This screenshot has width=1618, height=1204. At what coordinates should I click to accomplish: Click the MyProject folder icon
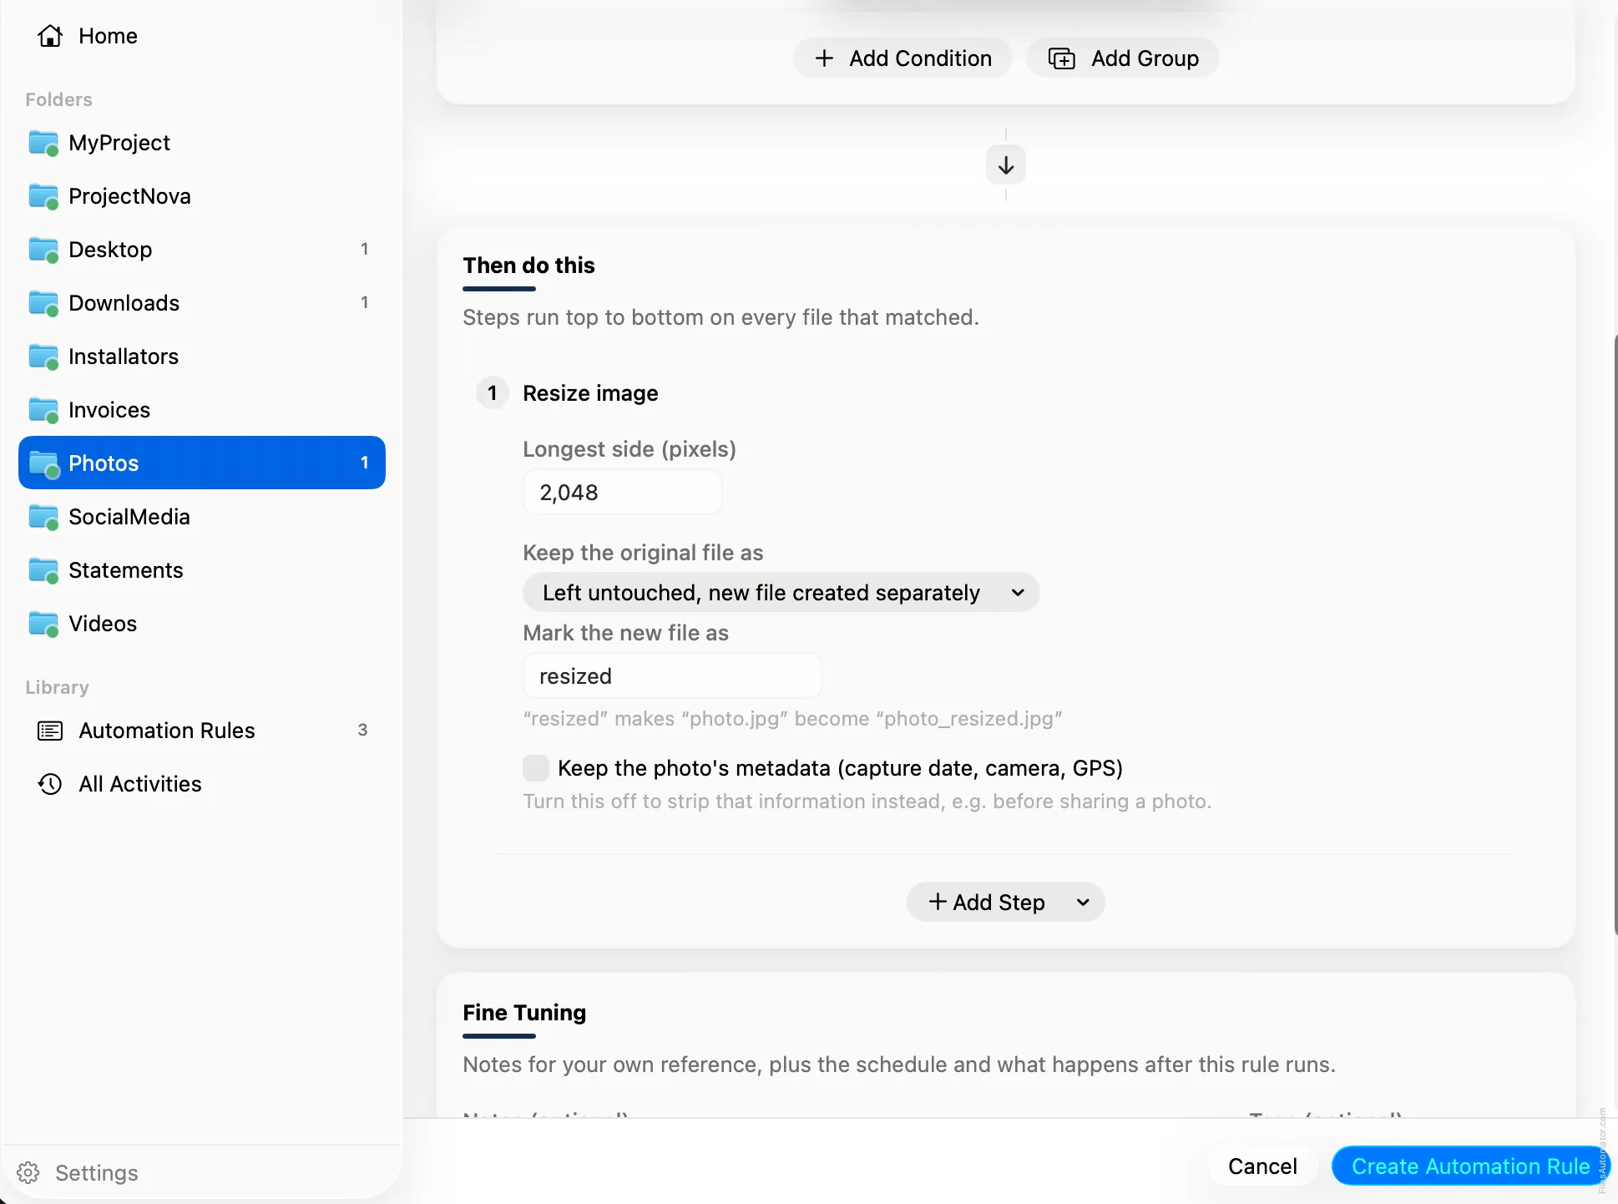(43, 143)
